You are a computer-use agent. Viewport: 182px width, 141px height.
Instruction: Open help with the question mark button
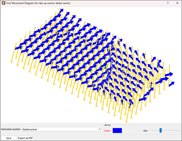(168, 3)
